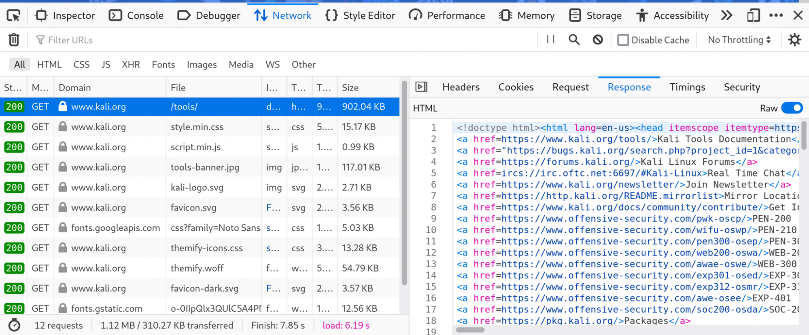Open the Timings details tab
This screenshot has height=335, width=809.
coord(687,87)
